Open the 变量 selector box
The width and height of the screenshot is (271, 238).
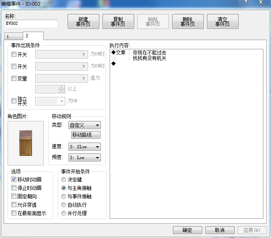pos(62,78)
